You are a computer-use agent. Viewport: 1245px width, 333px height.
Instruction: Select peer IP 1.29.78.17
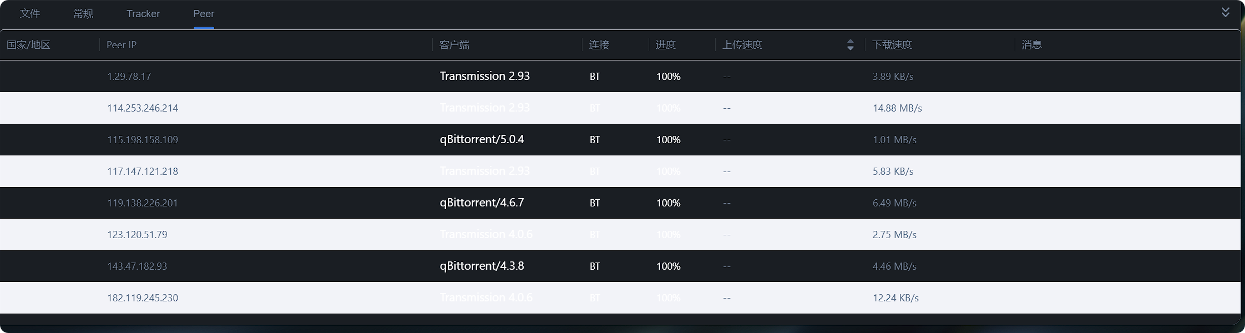pyautogui.click(x=129, y=77)
